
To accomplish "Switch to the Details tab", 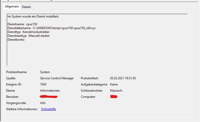I will pos(26,7).
